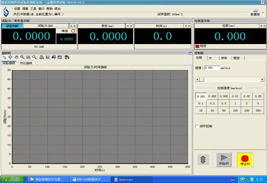Expand the 数据板 dropdown arrow
This screenshot has width=267, height=183.
click(x=263, y=13)
